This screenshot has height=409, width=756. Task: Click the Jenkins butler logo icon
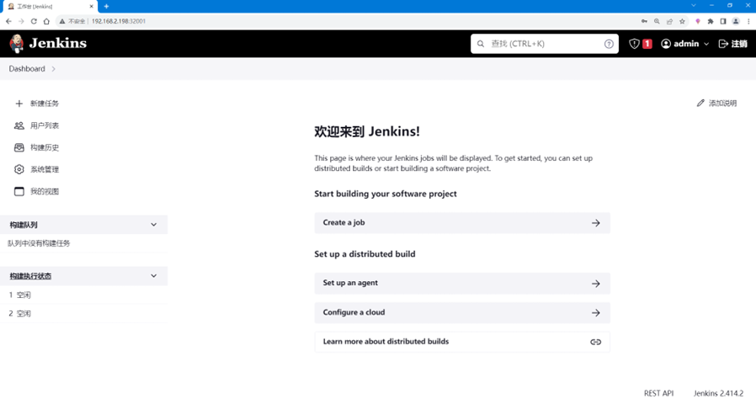[x=17, y=44]
